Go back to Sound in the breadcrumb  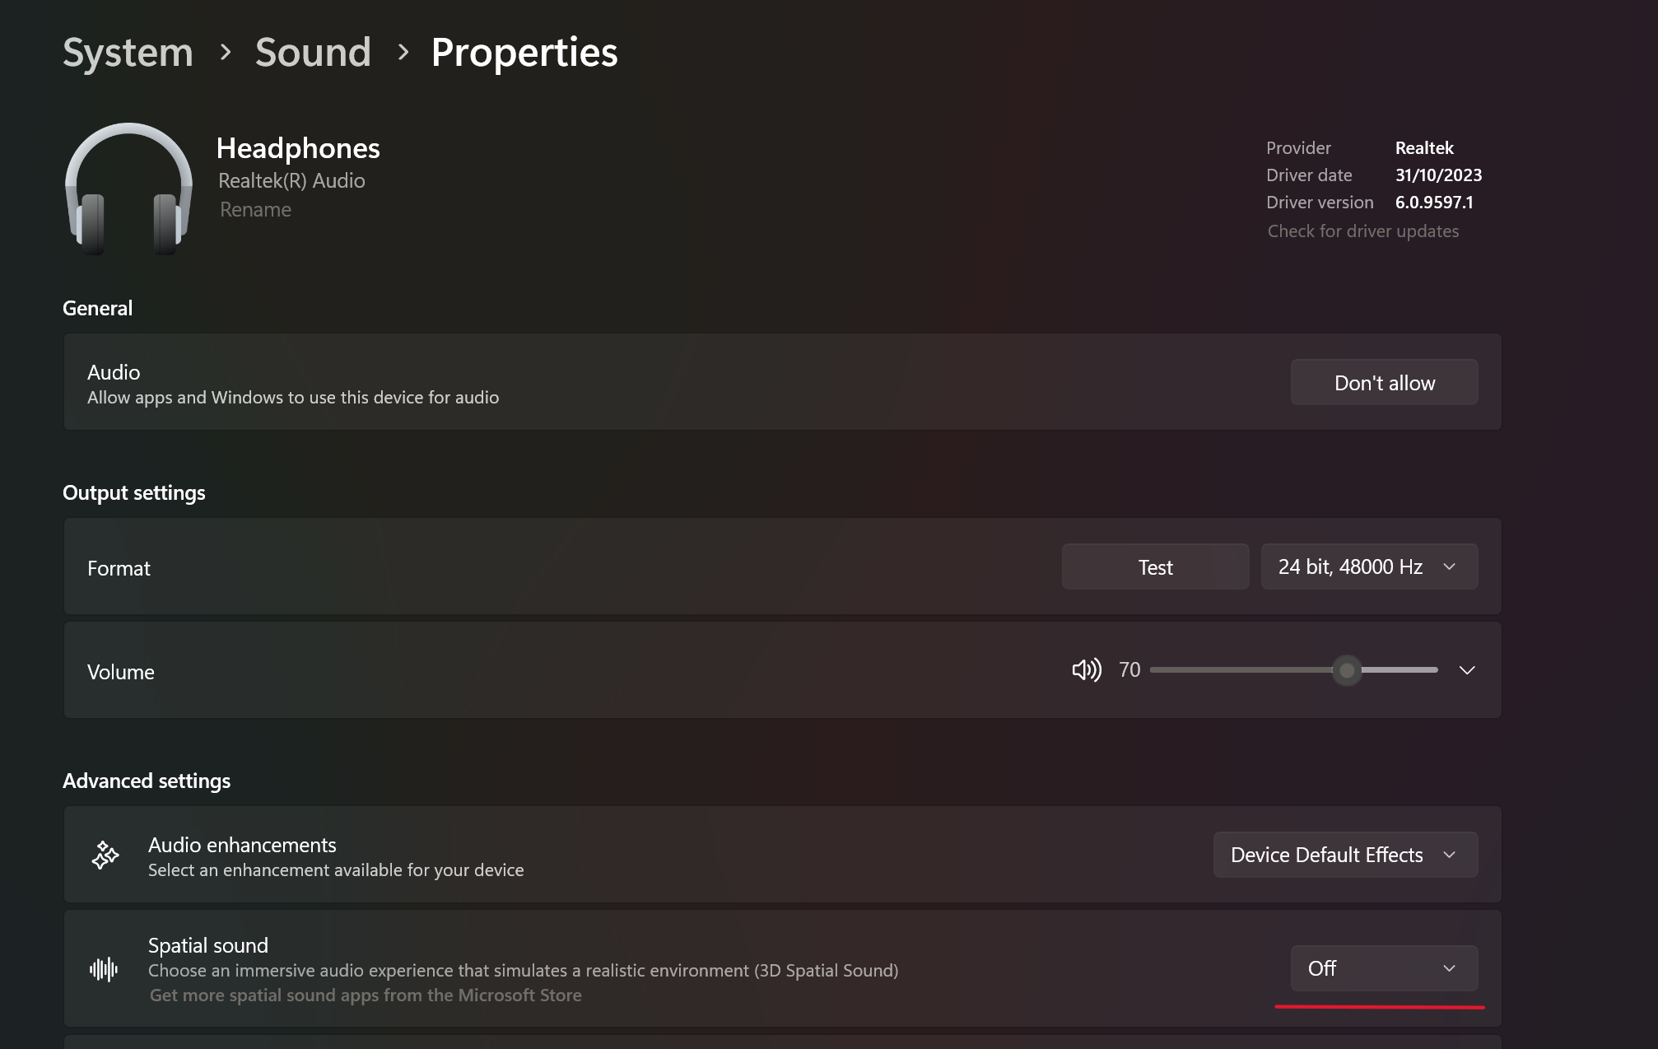pyautogui.click(x=313, y=53)
